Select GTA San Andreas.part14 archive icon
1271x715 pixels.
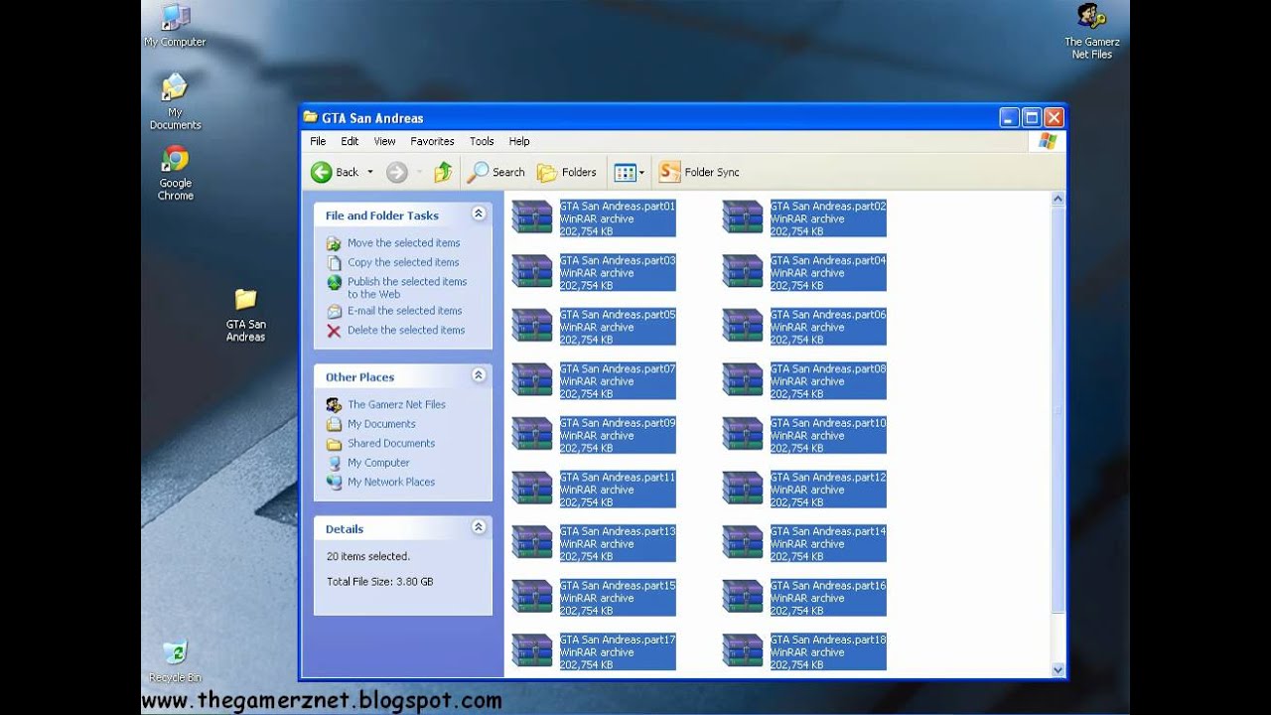coord(743,543)
